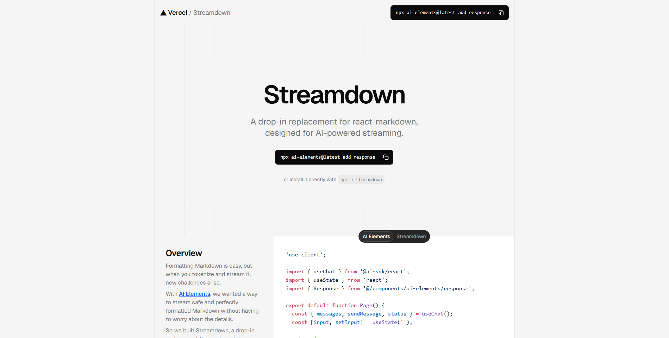Copy the hero npx install command icon

pos(386,157)
